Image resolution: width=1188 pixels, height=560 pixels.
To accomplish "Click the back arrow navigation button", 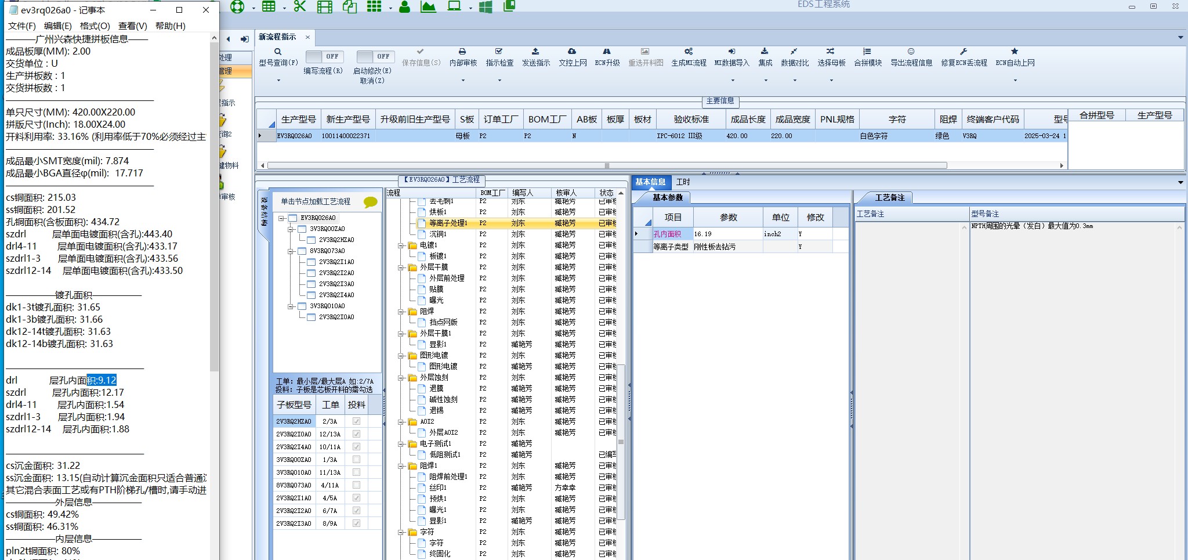I will (x=228, y=39).
